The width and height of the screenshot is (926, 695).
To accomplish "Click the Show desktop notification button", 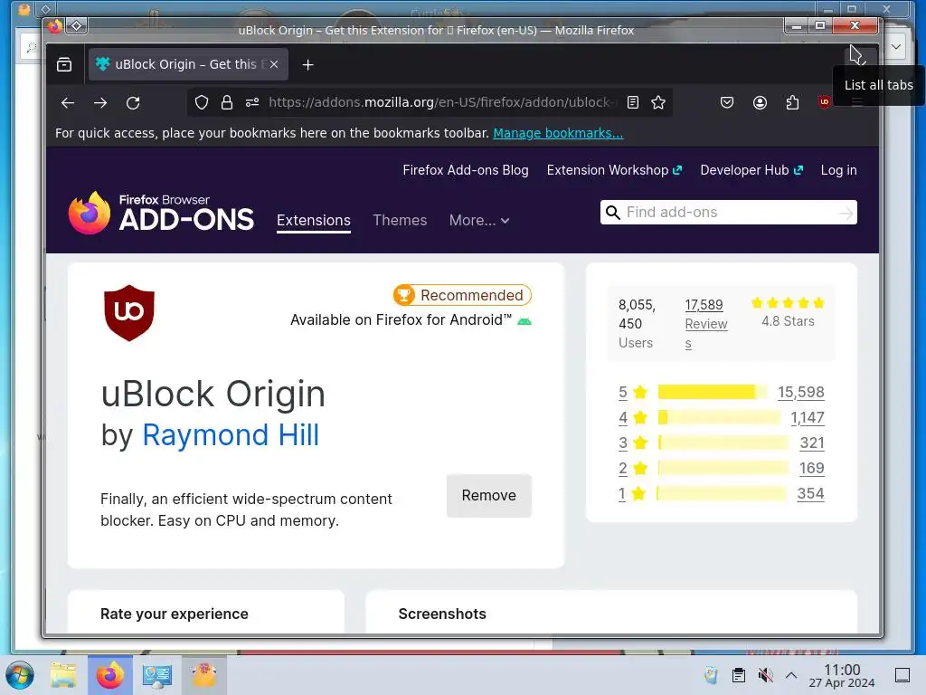I will point(902,675).
